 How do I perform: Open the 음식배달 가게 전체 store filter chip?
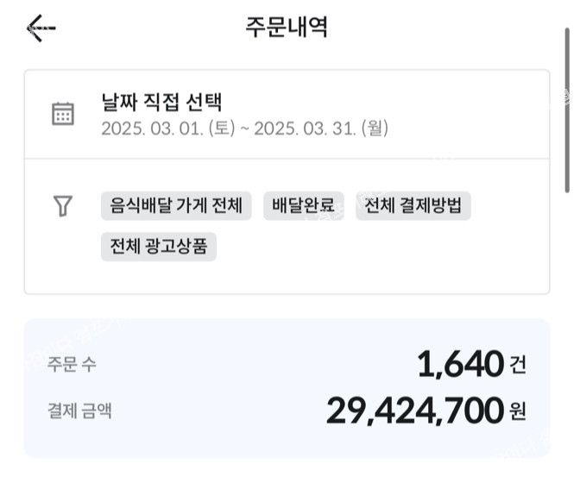point(176,205)
